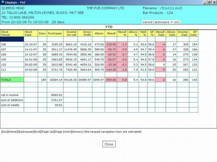217x162 pixels.
Task: Select stock period 106 row
Action: (x=12, y=44)
